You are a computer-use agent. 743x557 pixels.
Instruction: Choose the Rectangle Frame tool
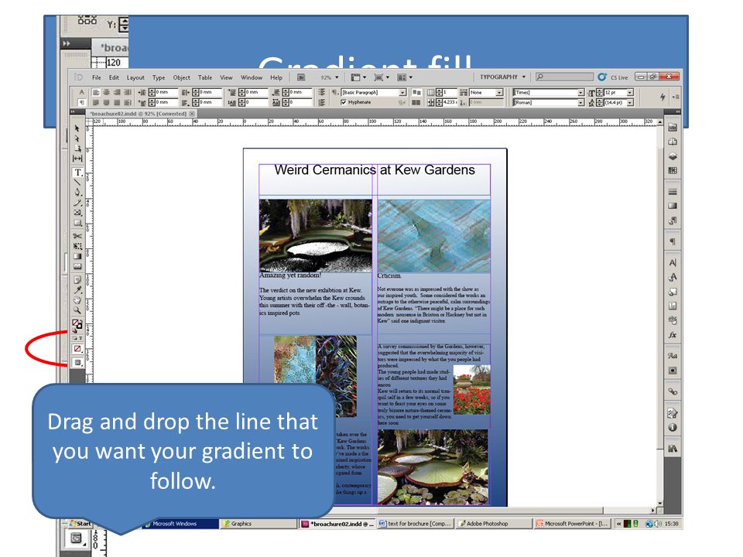[x=77, y=213]
